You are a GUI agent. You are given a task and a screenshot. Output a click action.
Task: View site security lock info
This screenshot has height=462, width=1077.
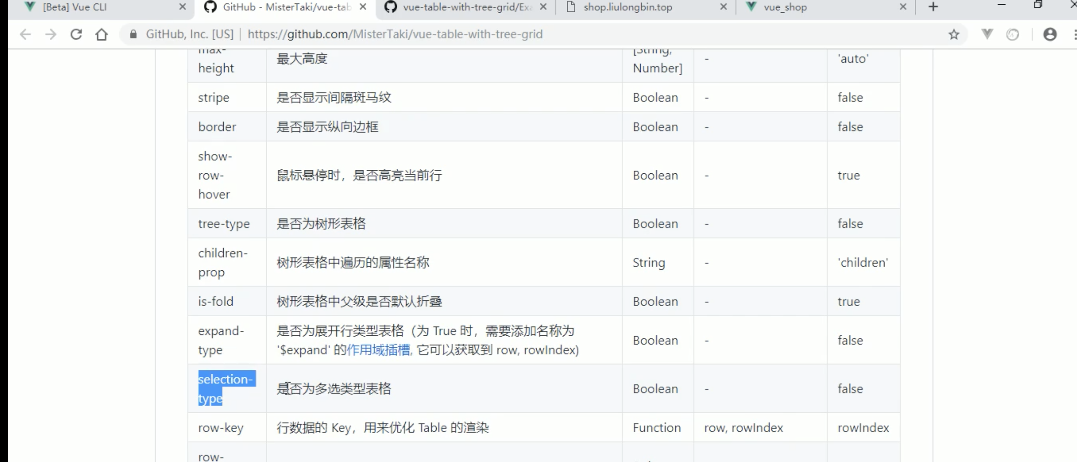click(134, 34)
